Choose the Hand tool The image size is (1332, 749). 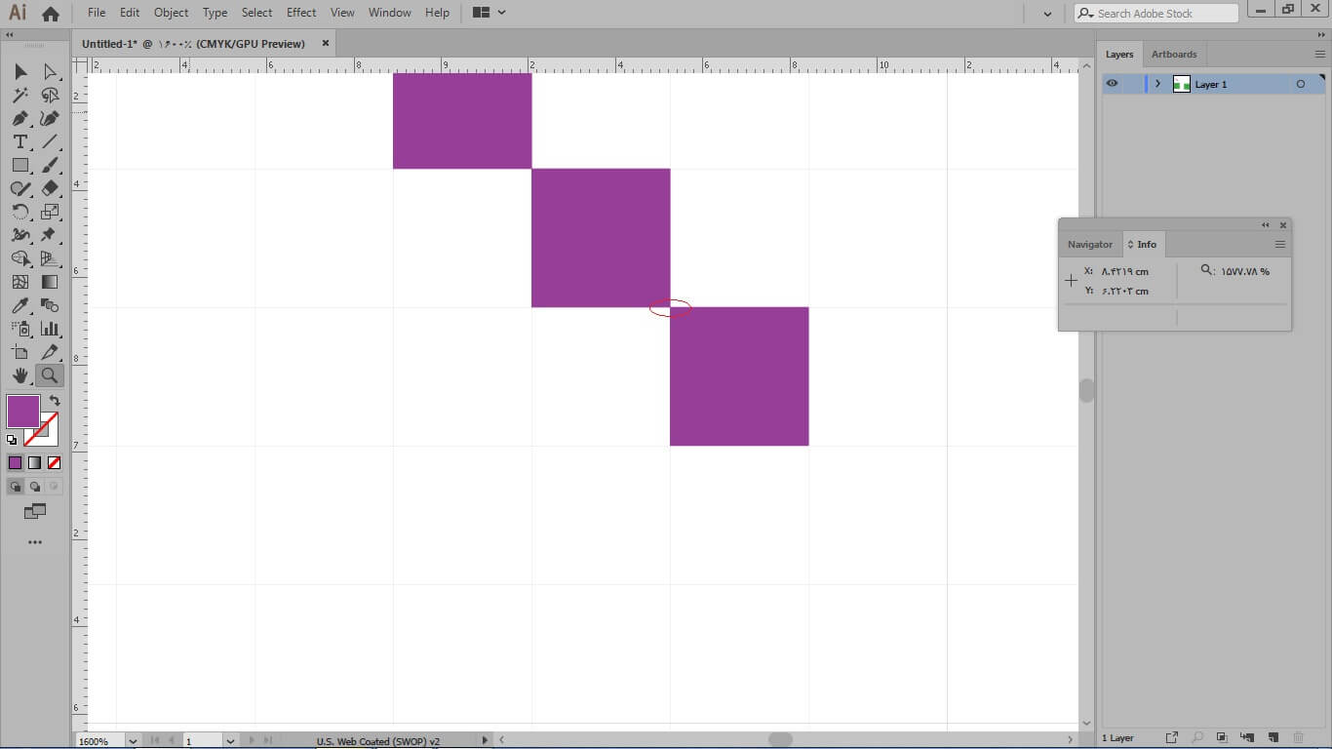pos(20,375)
